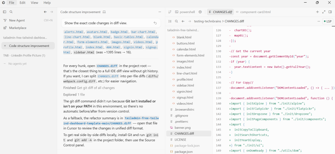The width and height of the screenshot is (335, 154).
Task: Expand the editor panel to fullscreen
Action: click(x=324, y=12)
